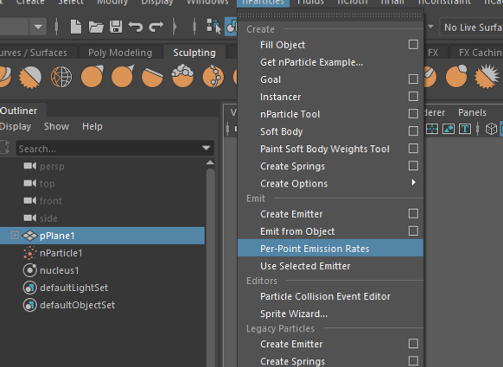This screenshot has width=503, height=367.
Task: Click the viewport text overlay T icon
Action: coord(464,129)
